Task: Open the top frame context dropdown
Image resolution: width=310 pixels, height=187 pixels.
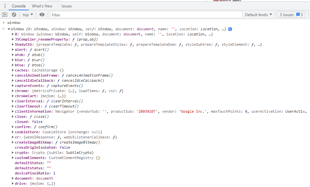Action: tap(27, 14)
